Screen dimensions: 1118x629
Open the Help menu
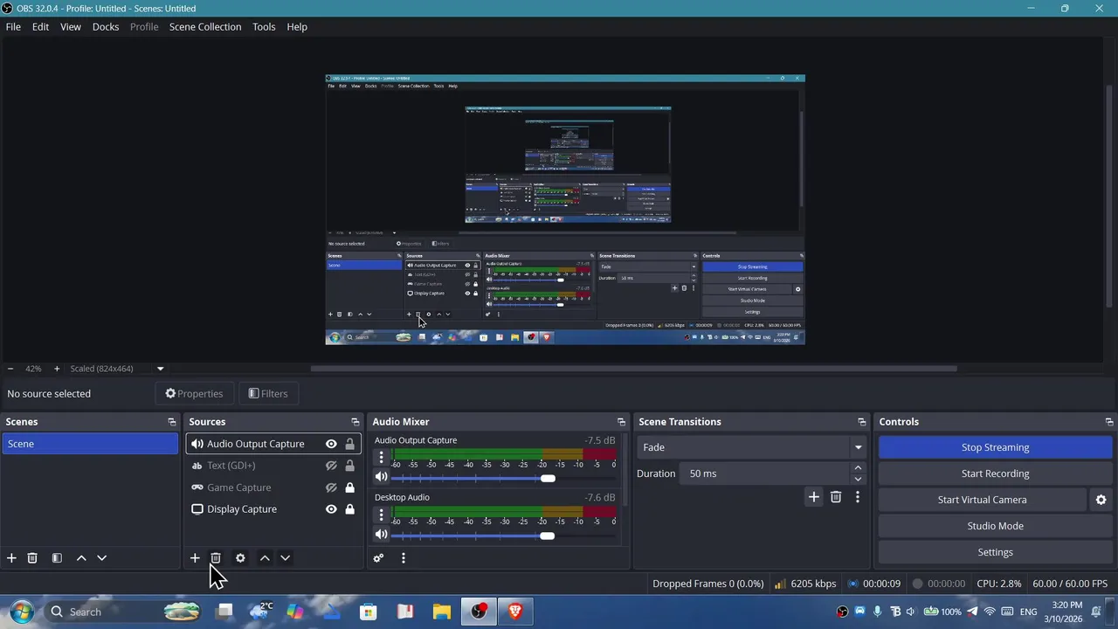[x=297, y=27]
